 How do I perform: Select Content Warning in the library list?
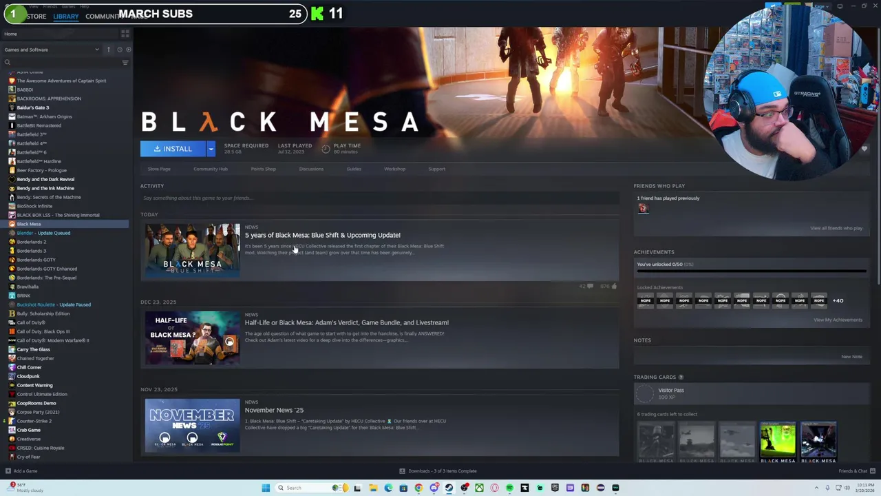pyautogui.click(x=34, y=385)
